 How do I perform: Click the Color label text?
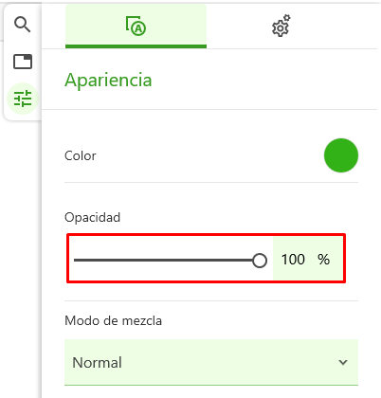click(81, 155)
